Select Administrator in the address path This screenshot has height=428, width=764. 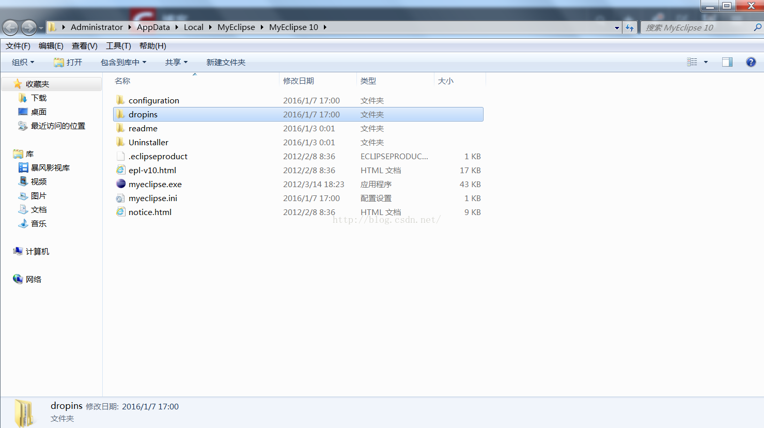click(97, 27)
